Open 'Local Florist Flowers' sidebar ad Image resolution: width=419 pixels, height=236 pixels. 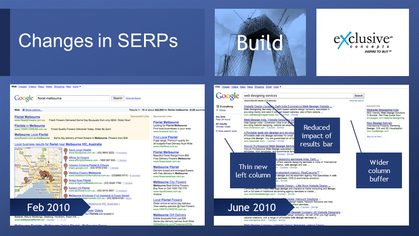[x=168, y=200]
